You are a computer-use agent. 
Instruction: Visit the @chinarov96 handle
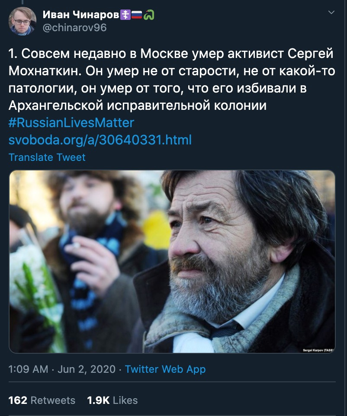point(74,28)
